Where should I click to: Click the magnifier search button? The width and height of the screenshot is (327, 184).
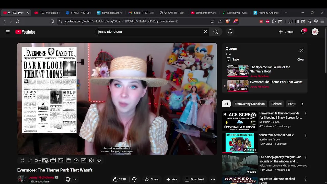click(216, 32)
